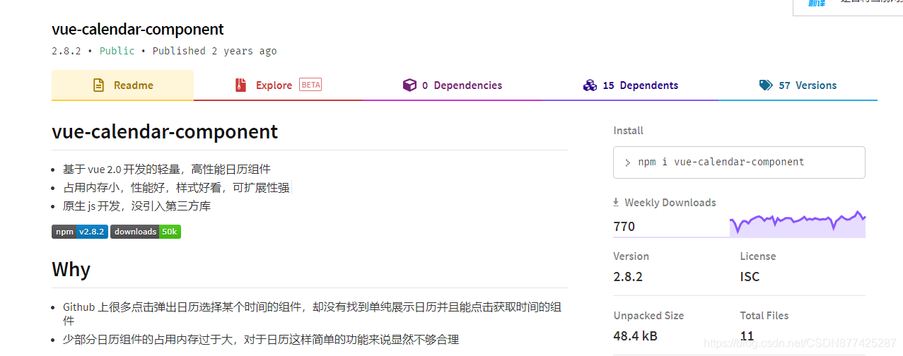Click the Weekly Downloads download arrow icon
This screenshot has height=356, width=903.
(616, 202)
